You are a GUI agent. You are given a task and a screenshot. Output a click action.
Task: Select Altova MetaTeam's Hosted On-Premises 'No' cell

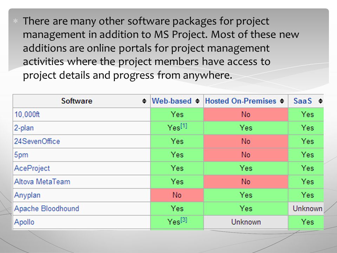[x=246, y=182]
